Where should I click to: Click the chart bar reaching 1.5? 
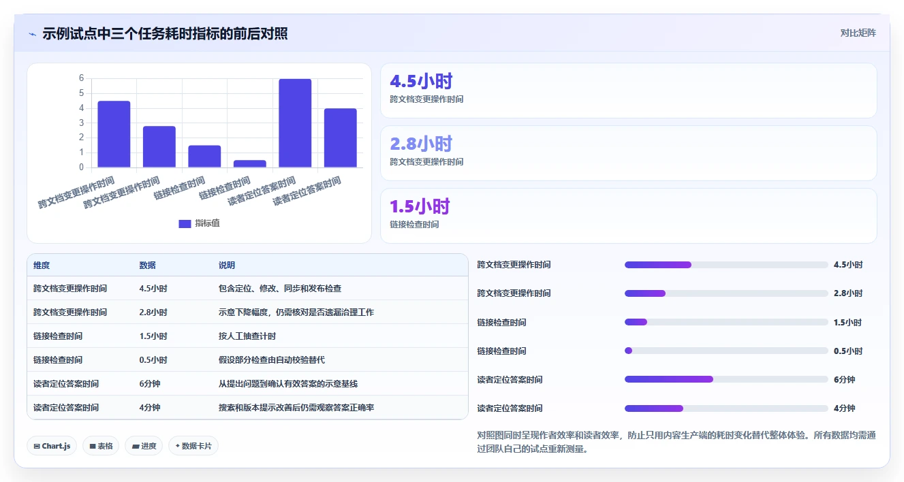pyautogui.click(x=204, y=156)
